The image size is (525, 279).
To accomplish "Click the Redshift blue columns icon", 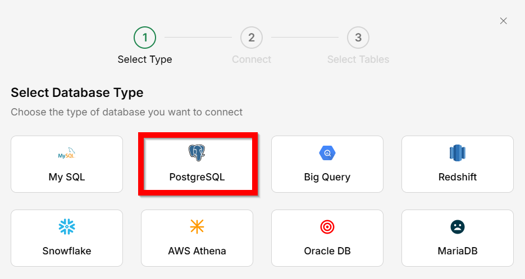I will 458,152.
